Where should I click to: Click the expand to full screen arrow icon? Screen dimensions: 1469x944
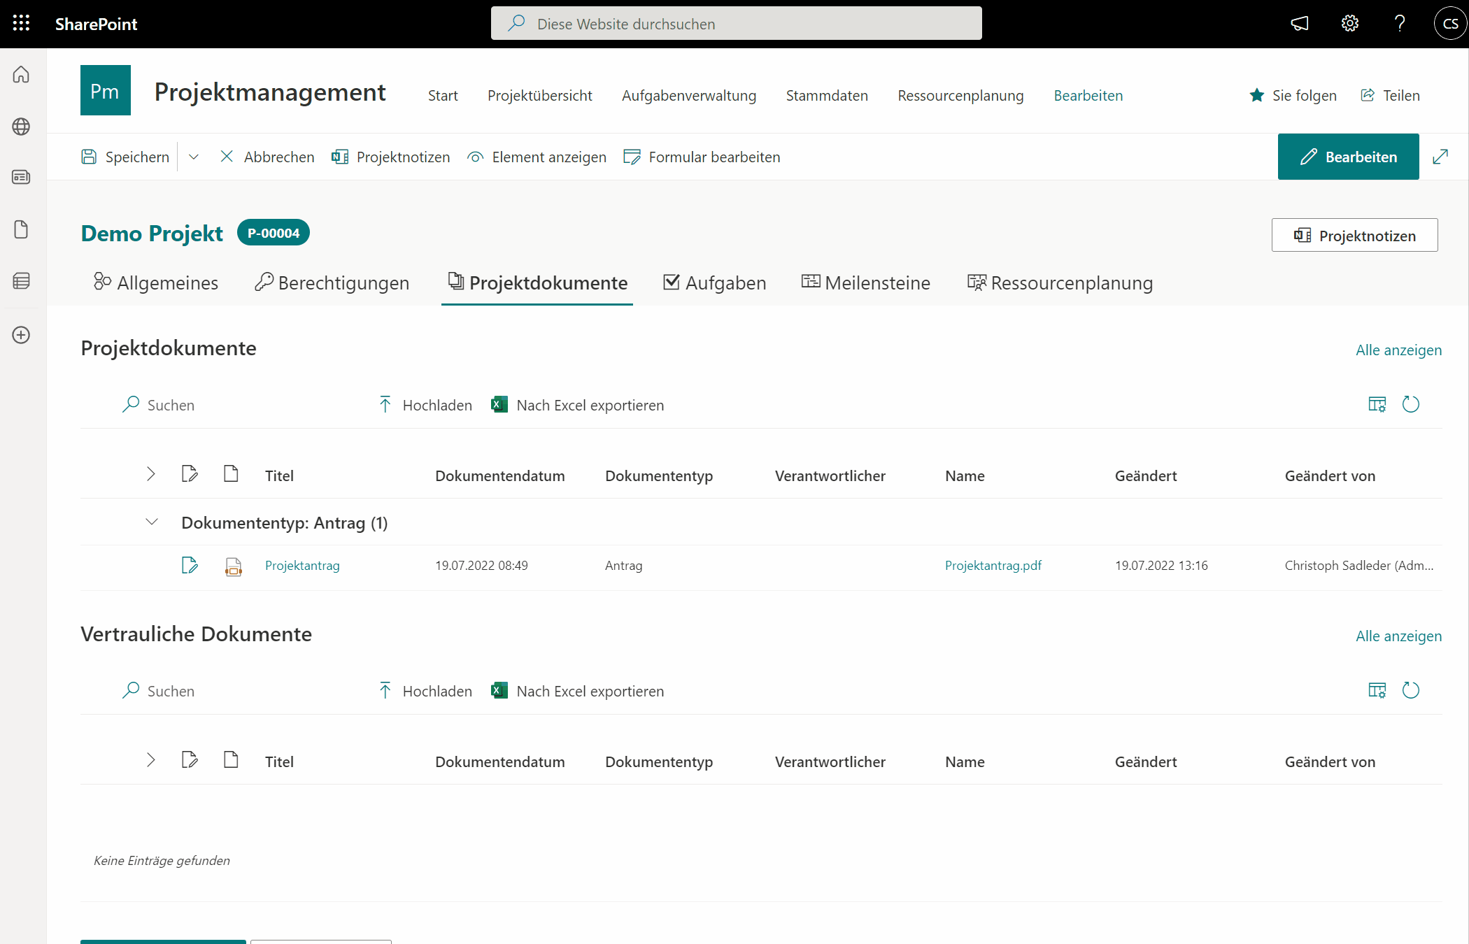tap(1440, 157)
